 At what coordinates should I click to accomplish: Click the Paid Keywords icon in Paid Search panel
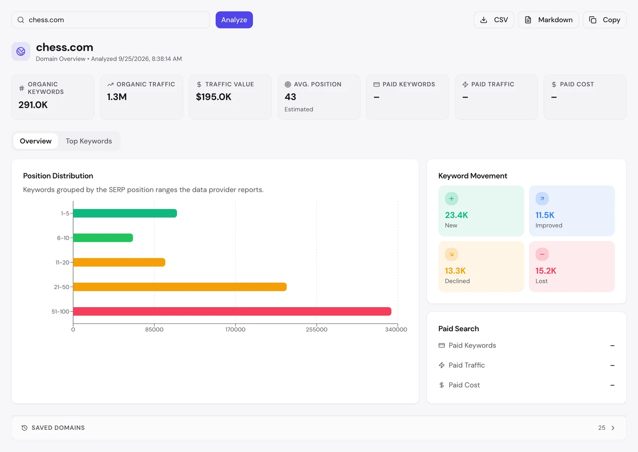pos(442,345)
